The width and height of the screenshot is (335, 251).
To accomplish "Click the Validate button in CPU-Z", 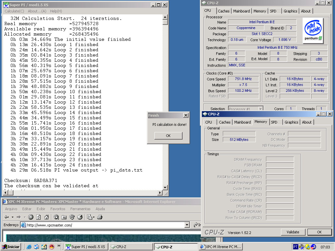I will (293, 232).
